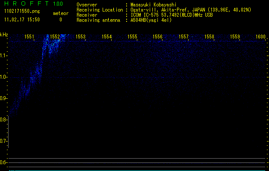Click the 1600 time marker
Viewport: 269px width, 171px height.
pos(260,36)
